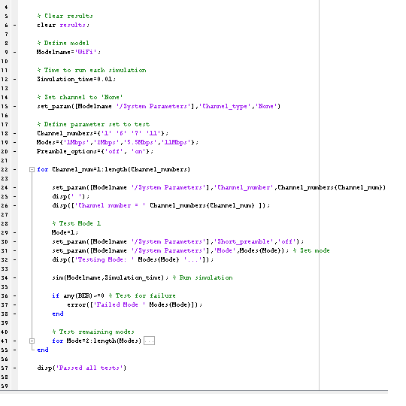Click the 'end' keyword on line 38
This screenshot has height=406, width=406.
[x=57, y=314]
